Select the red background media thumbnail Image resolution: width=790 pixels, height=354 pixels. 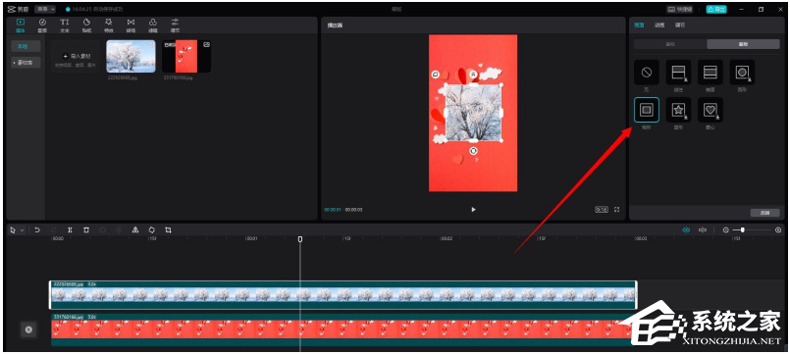click(x=186, y=57)
